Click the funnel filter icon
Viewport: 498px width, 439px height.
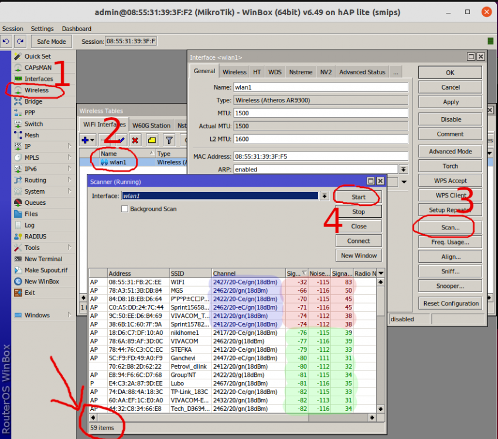coord(169,140)
